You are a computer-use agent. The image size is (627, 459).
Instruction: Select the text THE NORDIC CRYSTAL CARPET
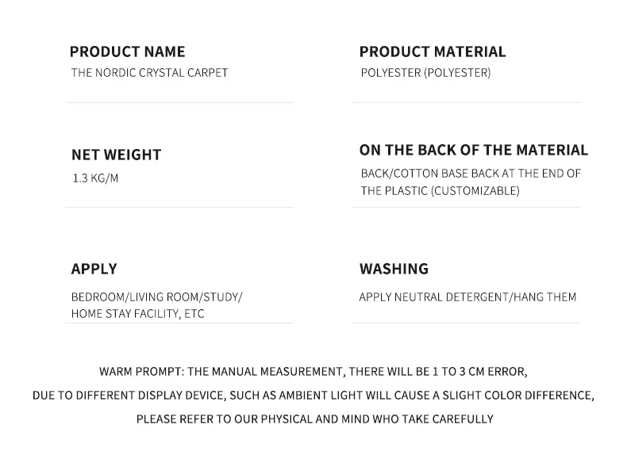(149, 73)
